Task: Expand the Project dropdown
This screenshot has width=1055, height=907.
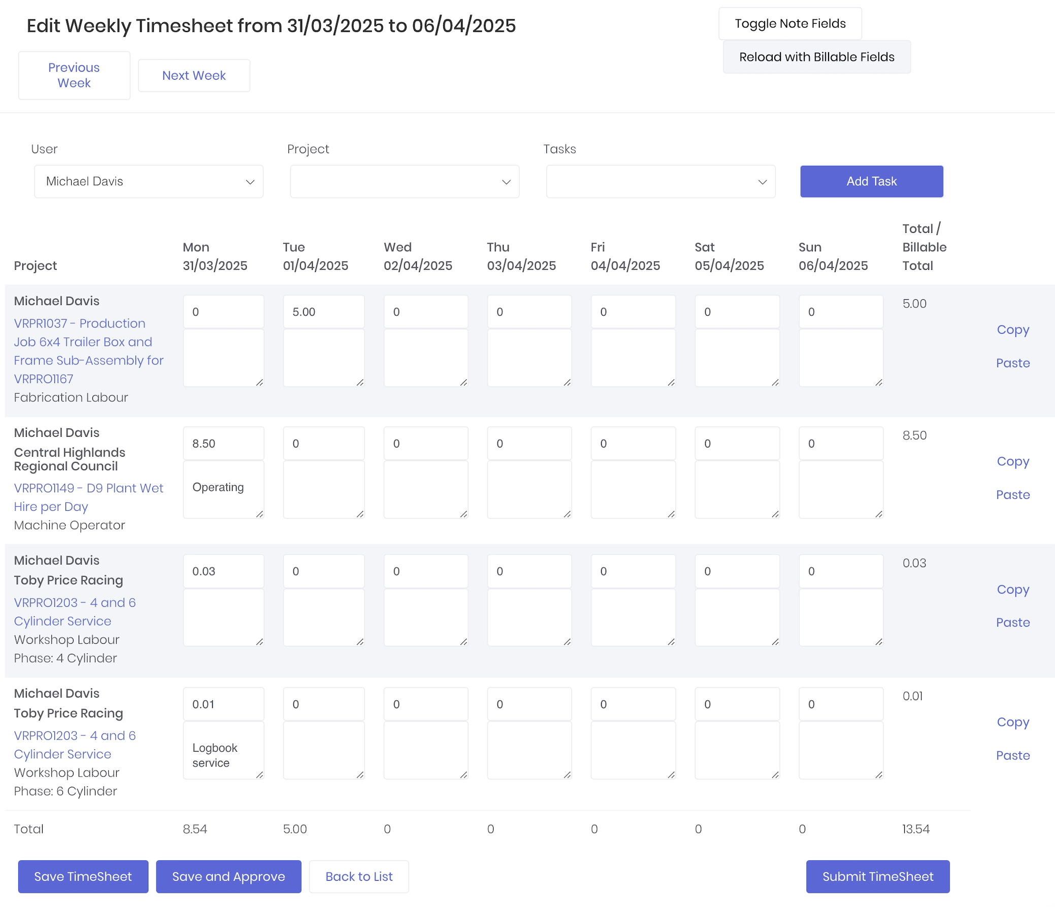Action: pos(404,182)
